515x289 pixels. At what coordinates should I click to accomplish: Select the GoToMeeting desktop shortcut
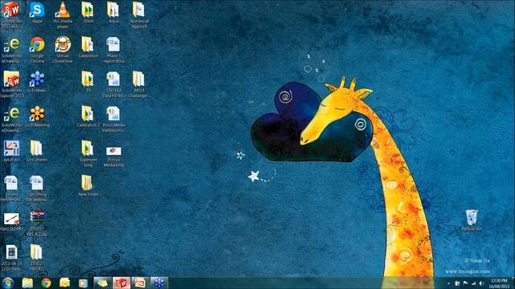(x=37, y=116)
